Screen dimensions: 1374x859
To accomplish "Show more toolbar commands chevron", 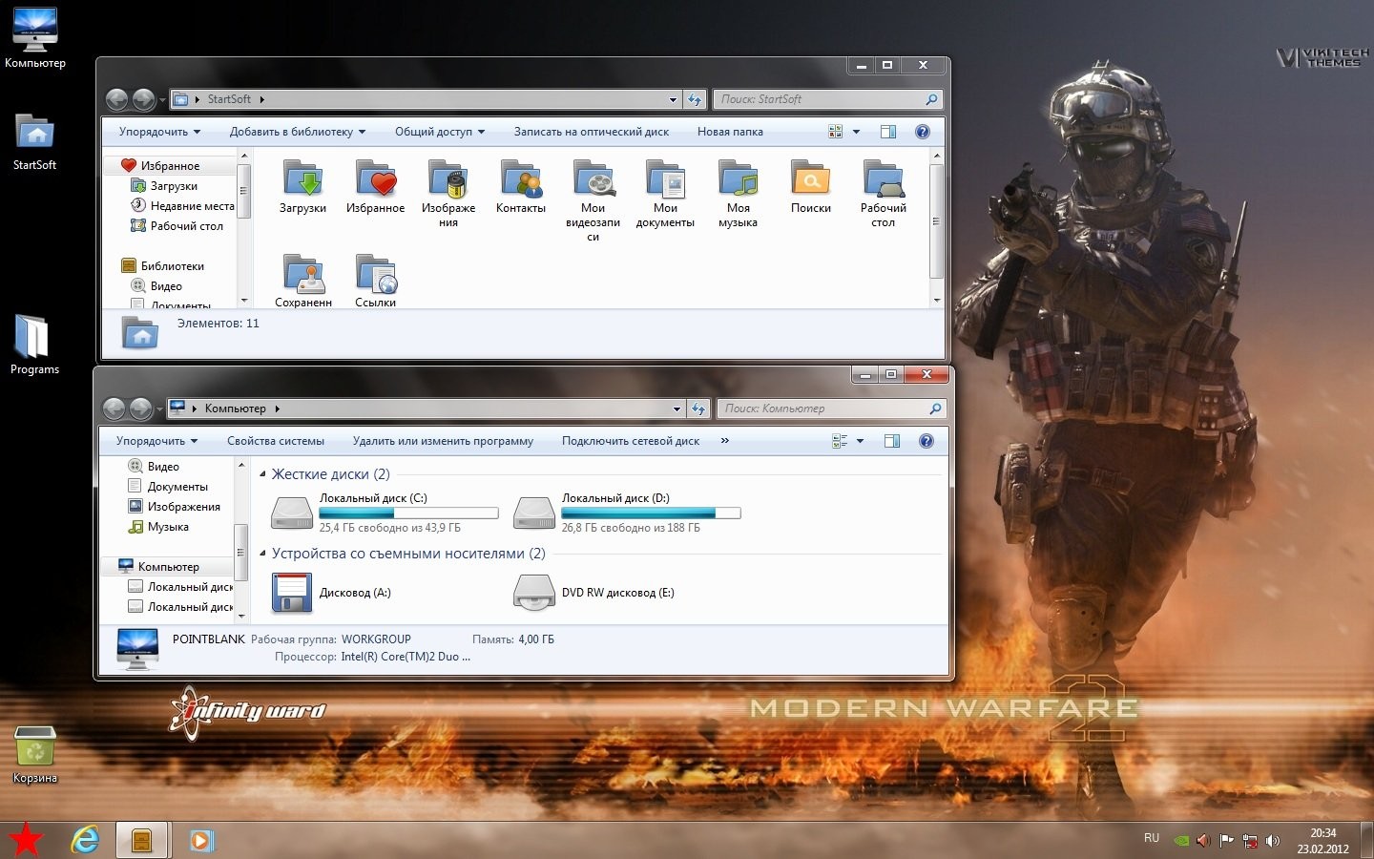I will tap(725, 441).
